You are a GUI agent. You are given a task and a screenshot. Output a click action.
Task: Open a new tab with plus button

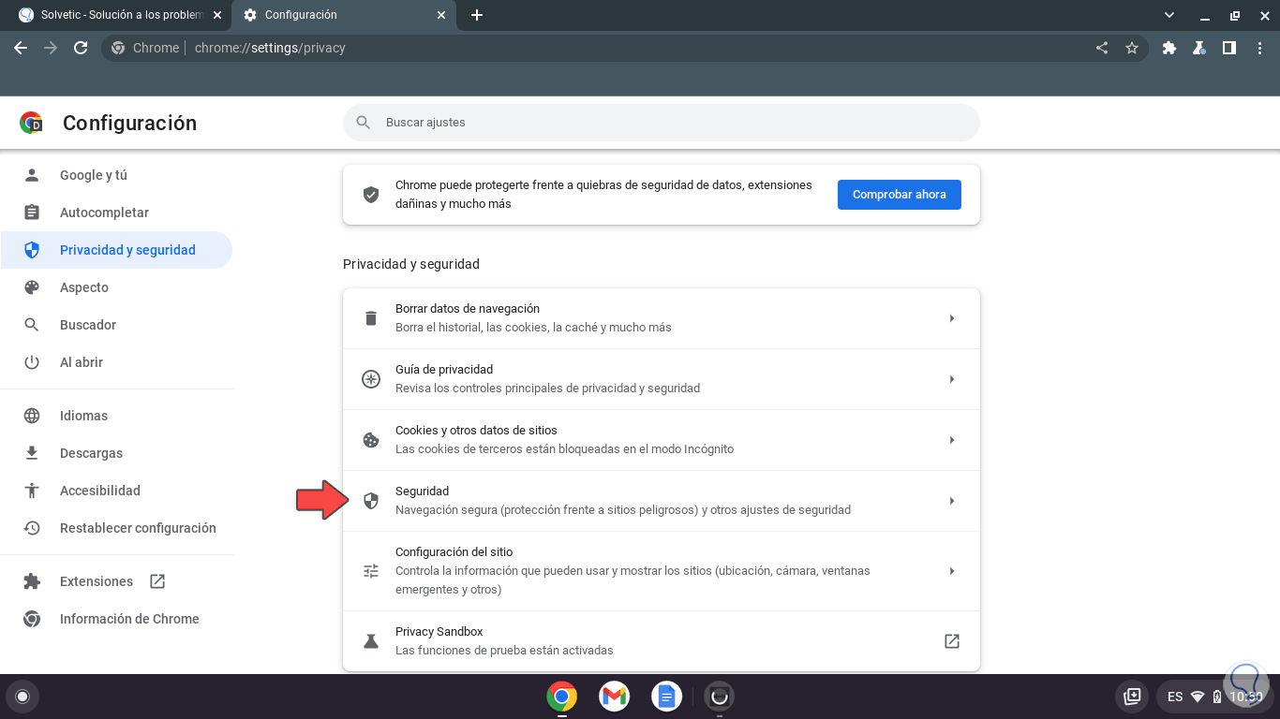click(477, 15)
